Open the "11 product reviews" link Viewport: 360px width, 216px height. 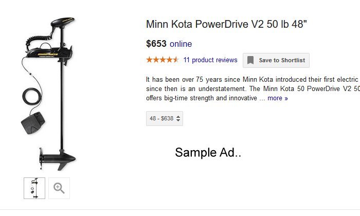coord(210,60)
